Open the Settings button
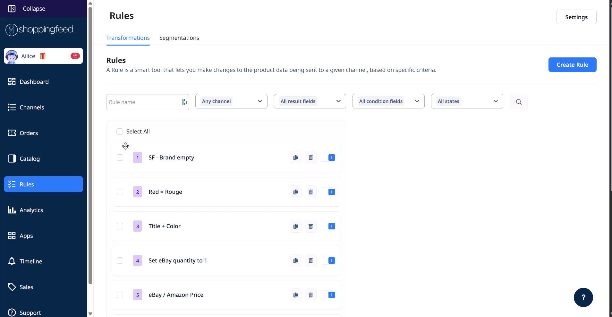 (576, 17)
